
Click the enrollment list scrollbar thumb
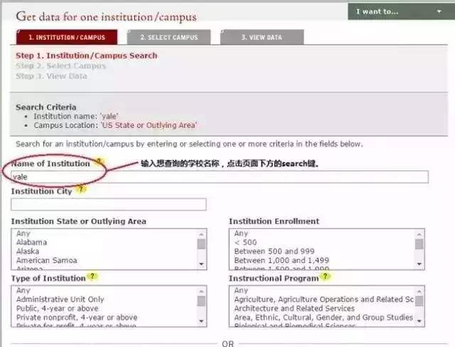419,244
